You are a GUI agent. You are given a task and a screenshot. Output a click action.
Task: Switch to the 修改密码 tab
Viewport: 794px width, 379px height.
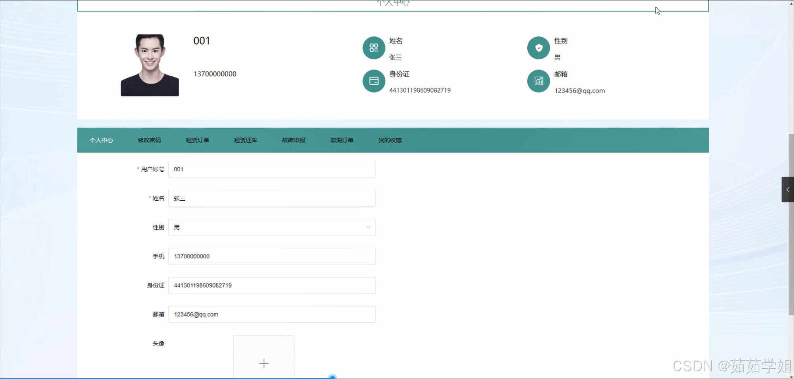(x=149, y=140)
